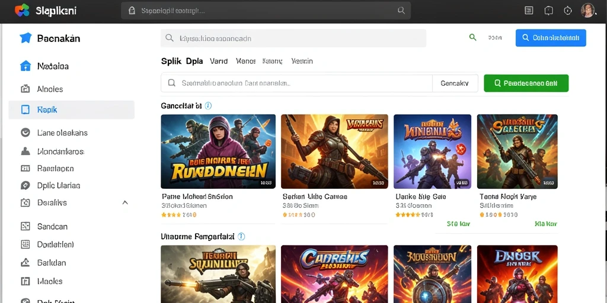Image resolution: width=607 pixels, height=303 pixels.
Task: Click the colorful Slaplkeni logo icon
Action: 22,10
